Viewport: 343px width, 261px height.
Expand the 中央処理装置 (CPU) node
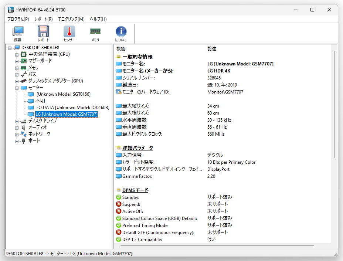(x=17, y=55)
